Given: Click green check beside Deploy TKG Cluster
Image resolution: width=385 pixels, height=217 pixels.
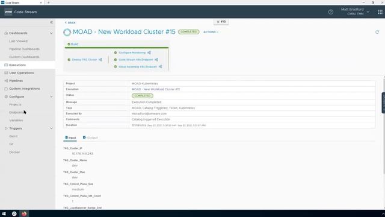Looking at the screenshot, I should tap(69, 60).
